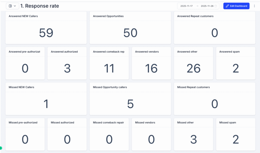Click the Missed other card showing 3

point(193,134)
